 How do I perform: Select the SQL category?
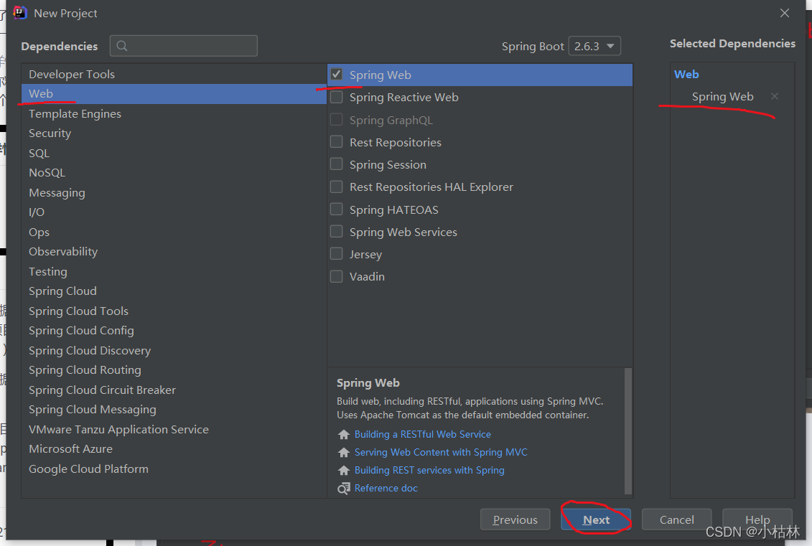174,154
